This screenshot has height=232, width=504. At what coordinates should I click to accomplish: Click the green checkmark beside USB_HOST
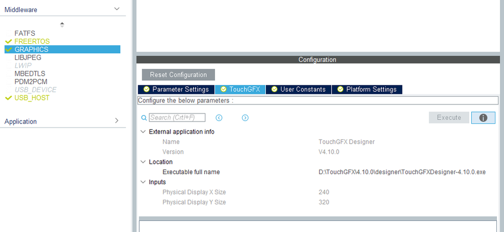point(9,98)
